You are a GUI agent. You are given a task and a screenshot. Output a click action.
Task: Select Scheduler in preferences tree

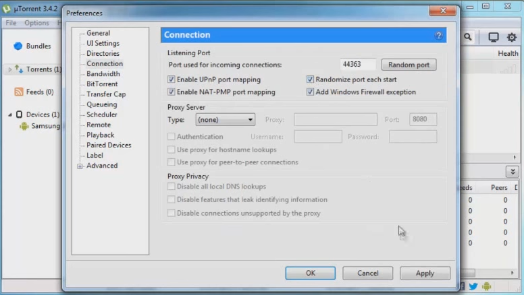pyautogui.click(x=101, y=114)
